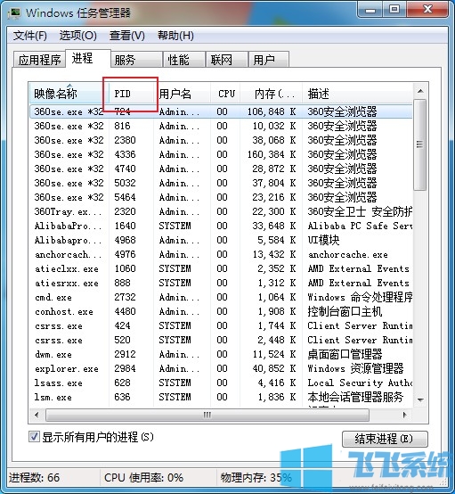Sort by 映像名称 column header

pos(69,94)
